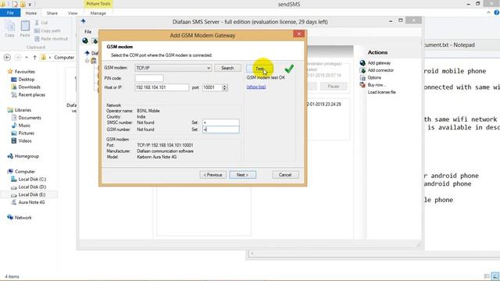Click the Add connector action icon
The width and height of the screenshot is (500, 281).
[x=362, y=70]
